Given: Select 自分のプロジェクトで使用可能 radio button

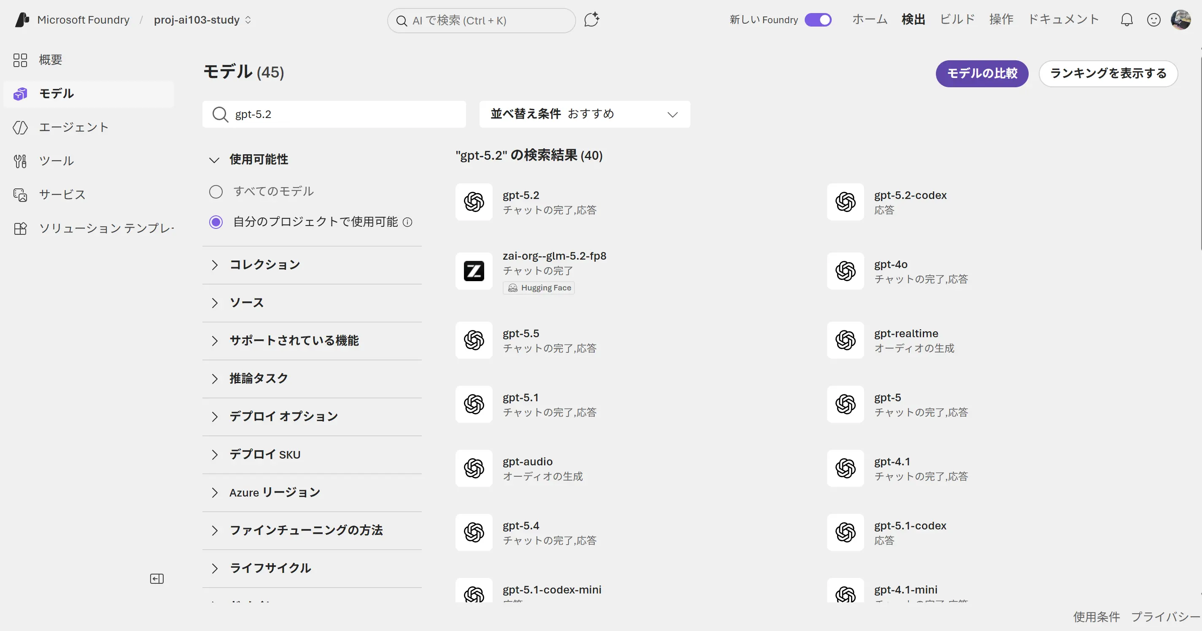Looking at the screenshot, I should click(216, 222).
